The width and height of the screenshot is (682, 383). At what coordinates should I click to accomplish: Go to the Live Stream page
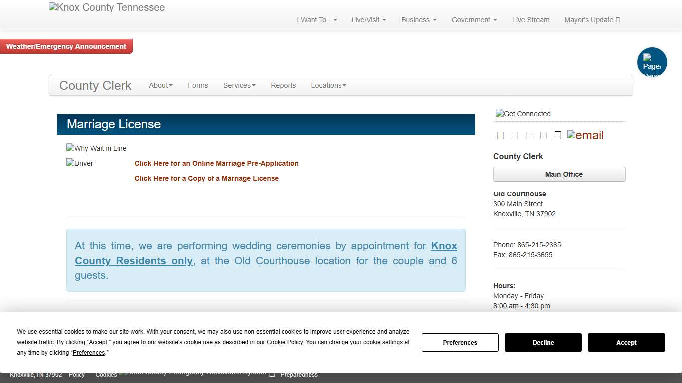[x=530, y=20]
